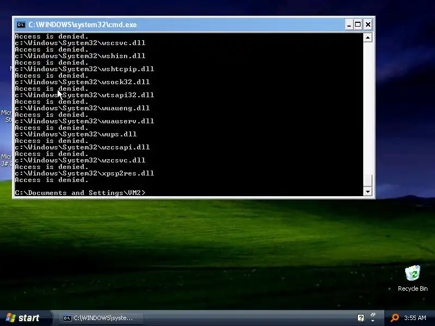Click the console scrollbar down arrow
This screenshot has width=435, height=326.
click(368, 191)
